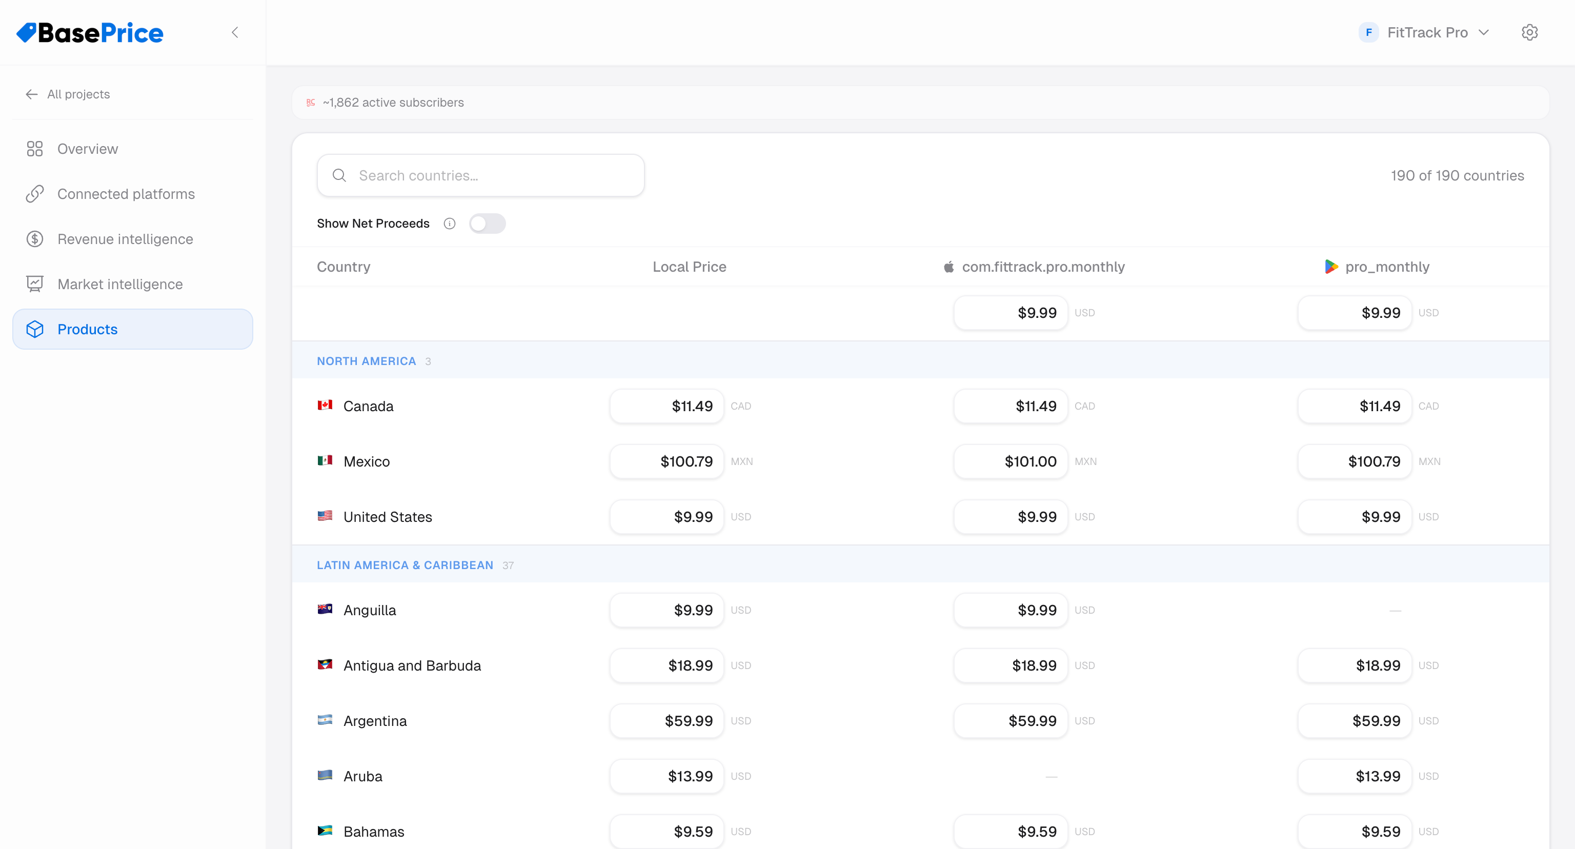Edit Anguilla Apple price field
1575x849 pixels.
click(1011, 611)
